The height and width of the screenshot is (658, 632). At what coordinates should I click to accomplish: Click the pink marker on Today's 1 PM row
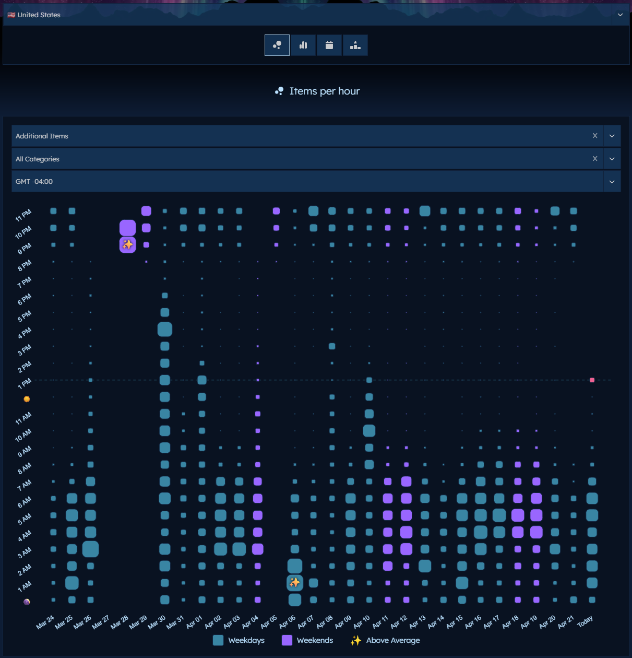(592, 380)
